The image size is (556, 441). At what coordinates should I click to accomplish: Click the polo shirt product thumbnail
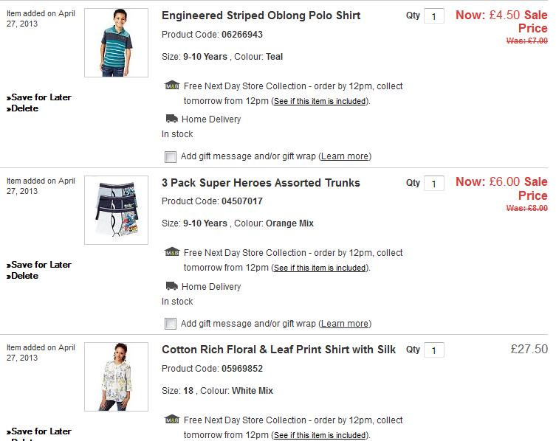pyautogui.click(x=116, y=43)
